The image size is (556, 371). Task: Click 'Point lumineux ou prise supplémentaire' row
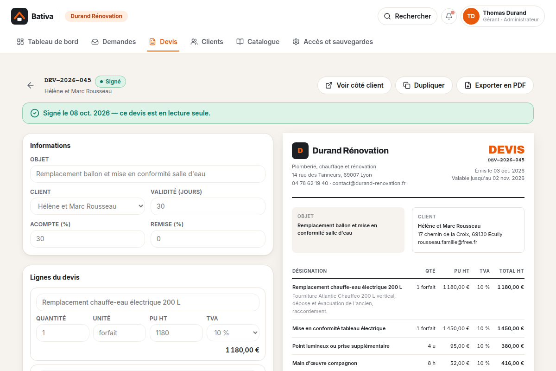point(408,346)
